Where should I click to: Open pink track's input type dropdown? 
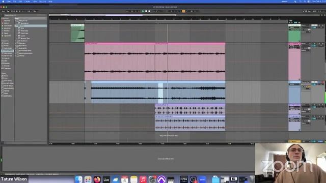[x=306, y=44]
